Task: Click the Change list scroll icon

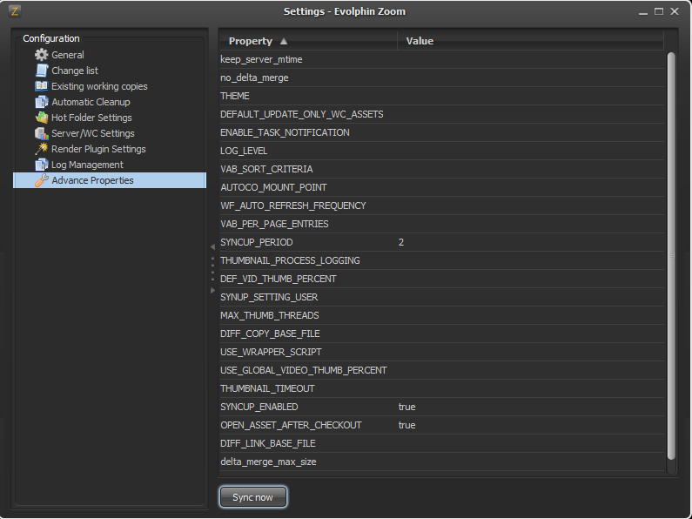Action: coord(42,71)
